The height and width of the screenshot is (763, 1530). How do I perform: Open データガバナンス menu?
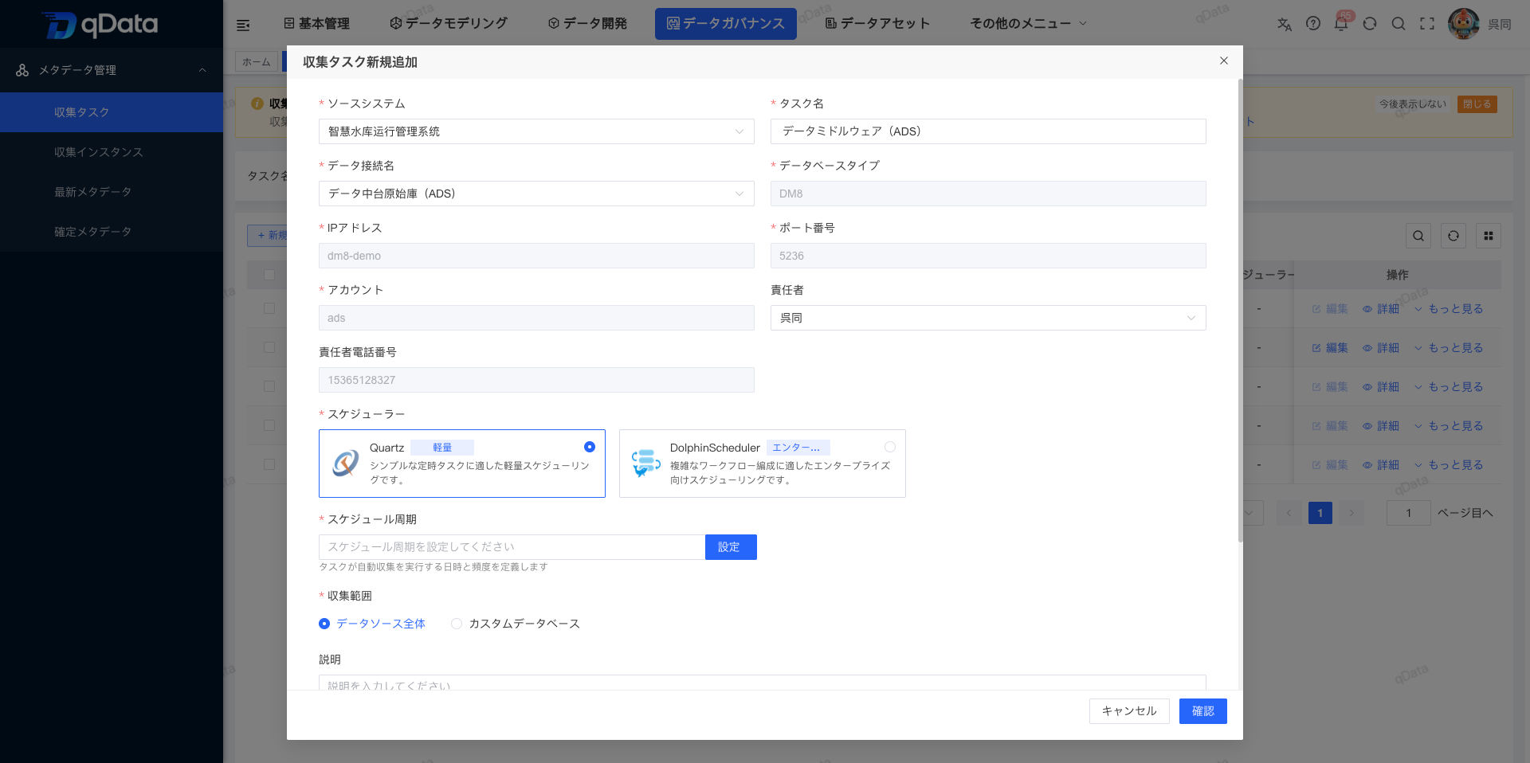pos(726,24)
